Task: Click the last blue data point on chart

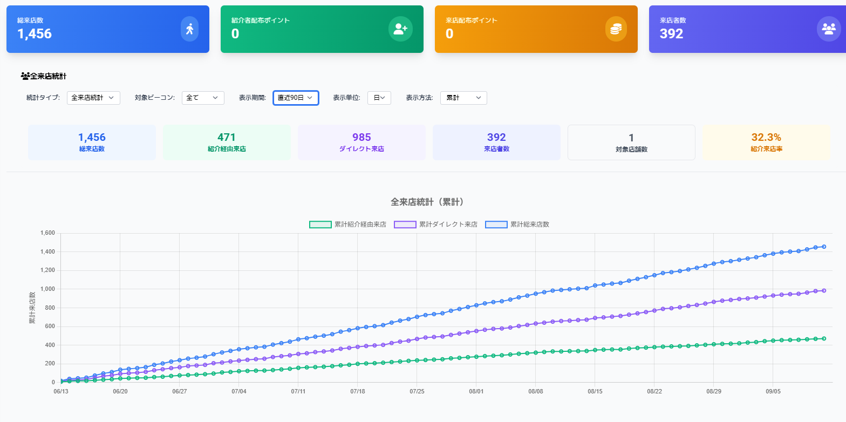Action: (824, 247)
